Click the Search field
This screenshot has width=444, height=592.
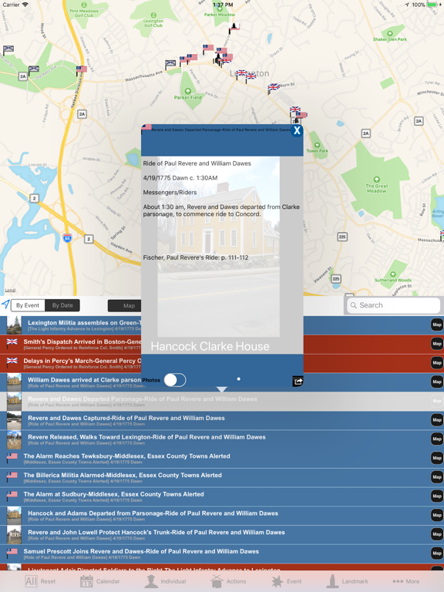(x=393, y=305)
